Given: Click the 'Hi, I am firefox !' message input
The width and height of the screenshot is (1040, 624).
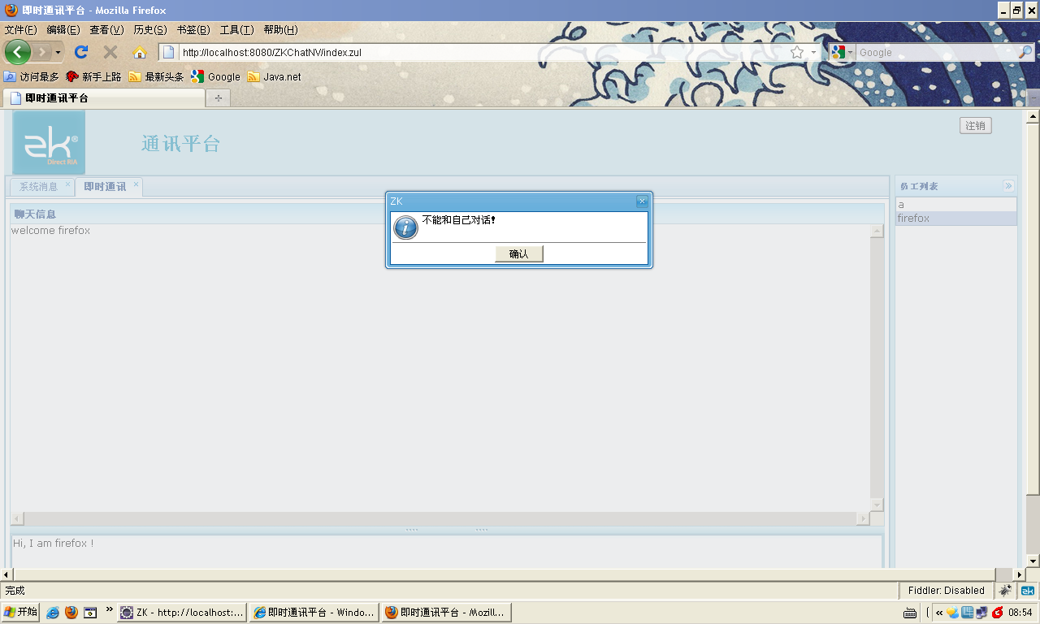Looking at the screenshot, I should 446,551.
